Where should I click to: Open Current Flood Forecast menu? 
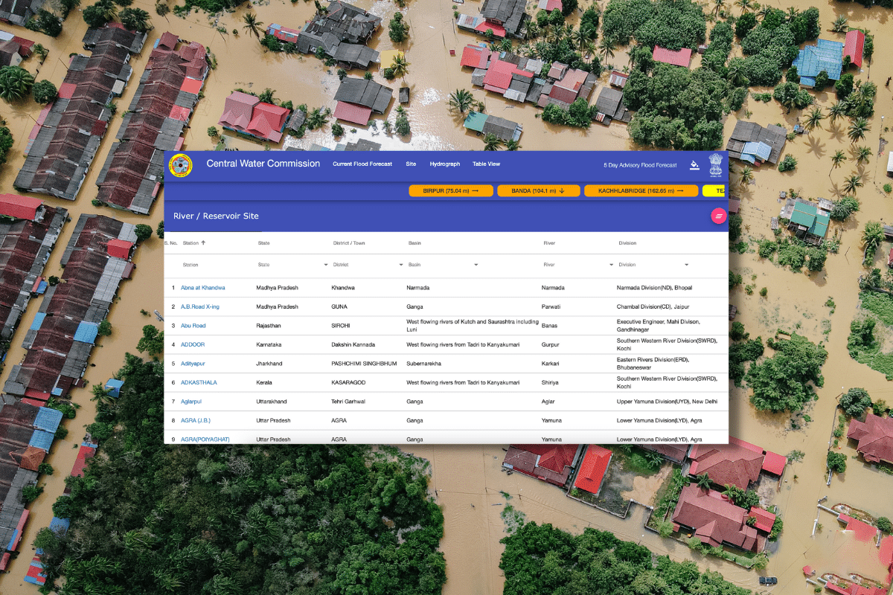click(x=362, y=164)
